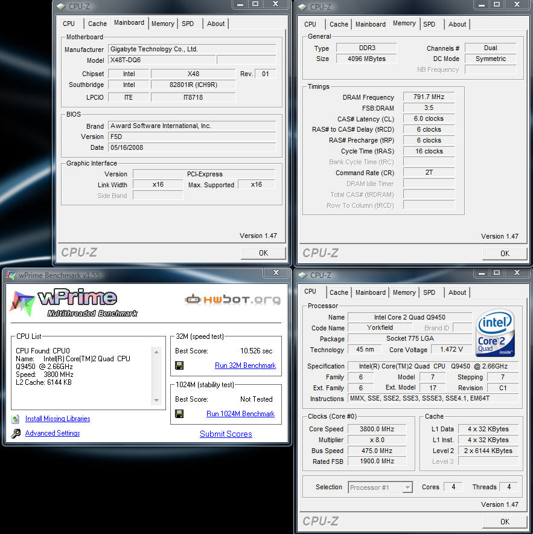
Task: Open Cache tab in Mainboard window
Action: pyautogui.click(x=97, y=24)
